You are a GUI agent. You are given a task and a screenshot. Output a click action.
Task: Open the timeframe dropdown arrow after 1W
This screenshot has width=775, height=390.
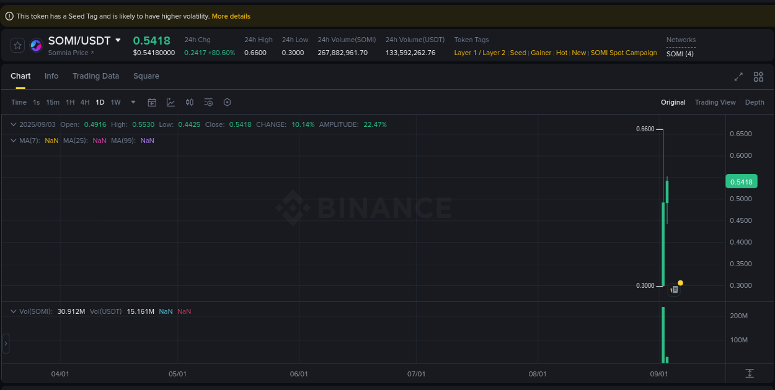click(x=132, y=102)
